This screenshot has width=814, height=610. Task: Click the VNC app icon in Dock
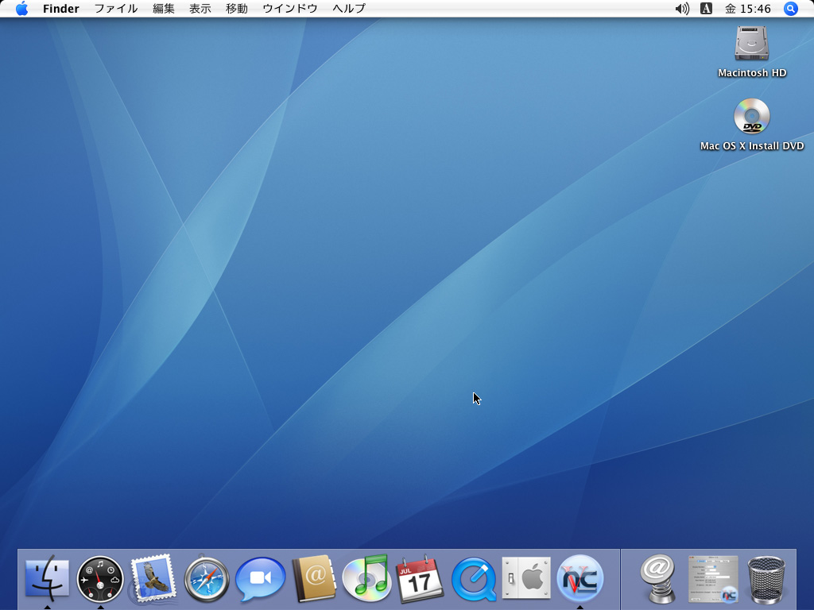[x=579, y=578]
